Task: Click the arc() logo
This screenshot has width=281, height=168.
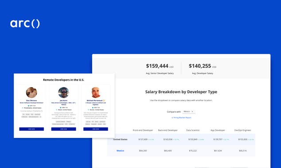Action: click(25, 23)
